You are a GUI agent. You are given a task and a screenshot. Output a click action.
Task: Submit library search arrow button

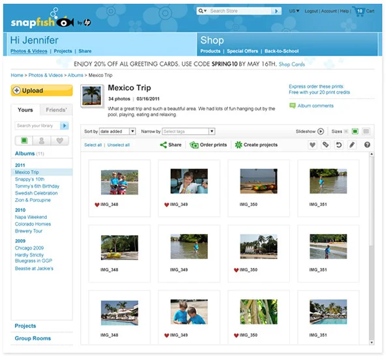[x=65, y=126]
